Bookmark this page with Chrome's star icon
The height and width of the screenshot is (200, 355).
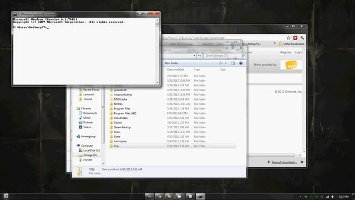[x=288, y=38]
